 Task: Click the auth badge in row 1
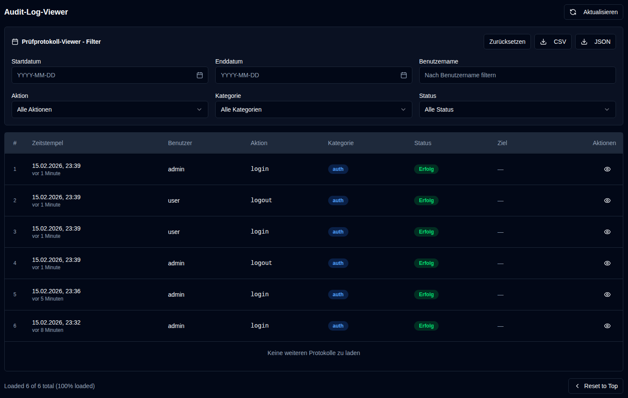pos(338,169)
